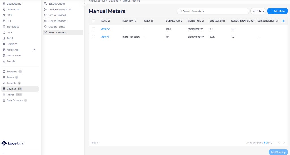Open the Meter 1 link
This screenshot has width=290, height=155.
click(x=105, y=37)
